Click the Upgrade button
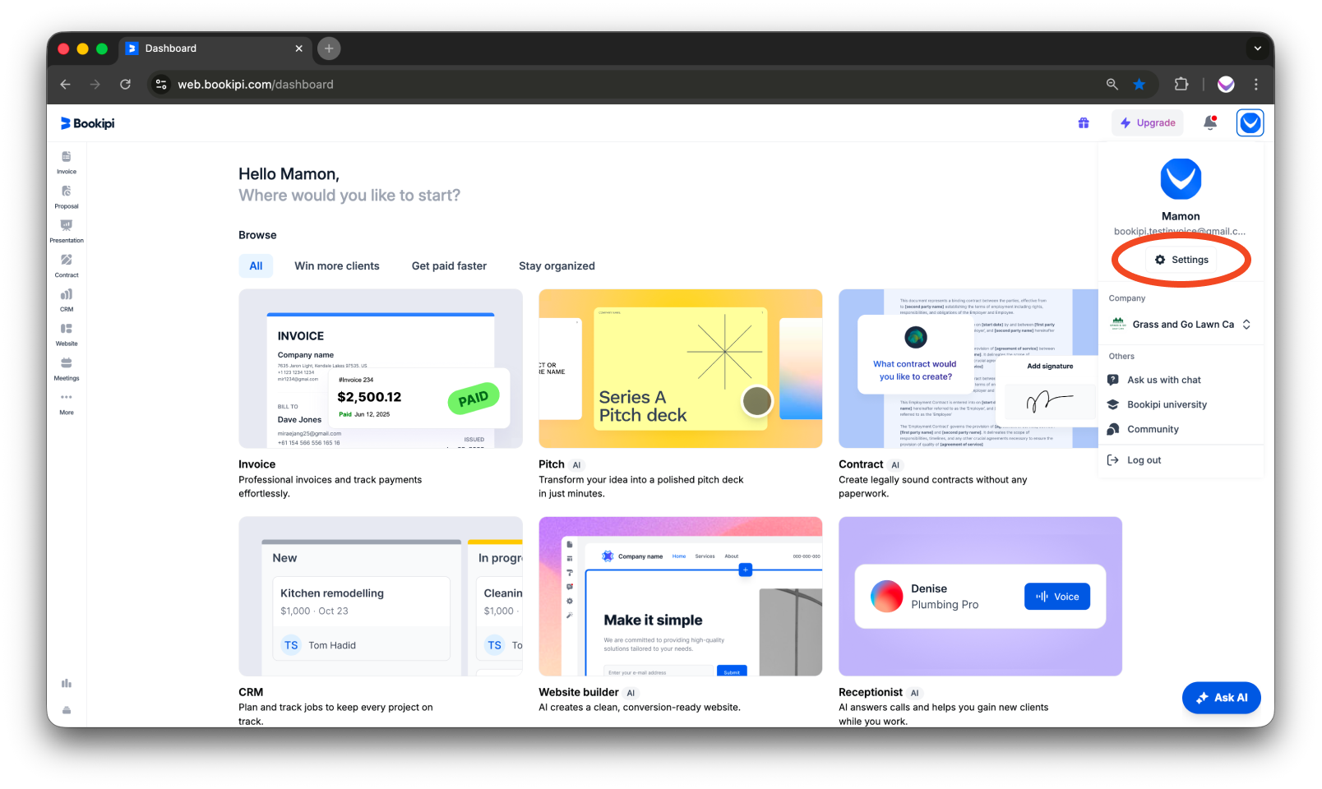This screenshot has width=1322, height=789. coord(1148,123)
